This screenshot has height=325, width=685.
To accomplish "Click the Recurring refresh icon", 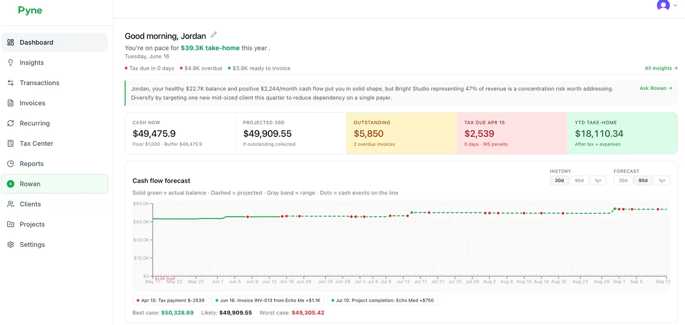I will pos(10,123).
